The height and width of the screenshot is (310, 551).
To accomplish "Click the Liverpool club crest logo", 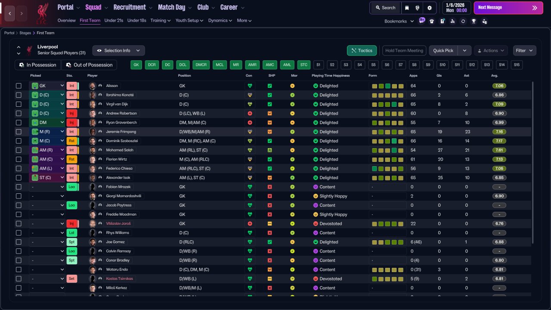I will (42, 13).
